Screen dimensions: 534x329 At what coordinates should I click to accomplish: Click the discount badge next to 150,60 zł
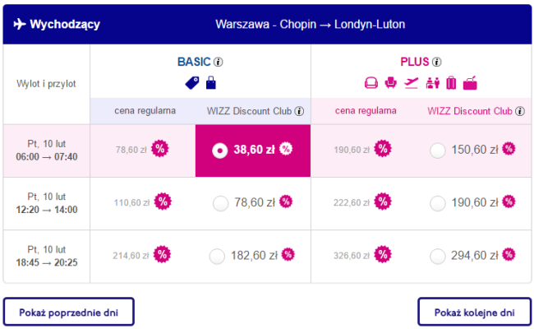pos(509,149)
